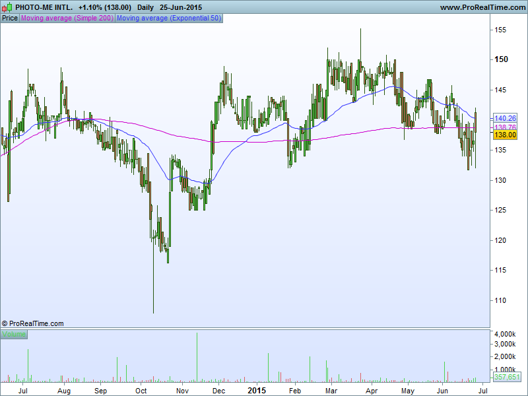Image resolution: width=528 pixels, height=396 pixels.
Task: Open the www.ProRealTime.com link in header
Action: (x=481, y=7)
